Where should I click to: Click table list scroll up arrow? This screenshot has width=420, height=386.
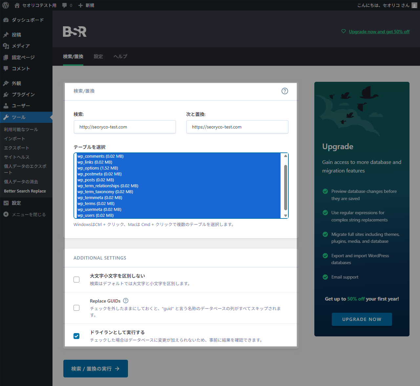pos(285,156)
